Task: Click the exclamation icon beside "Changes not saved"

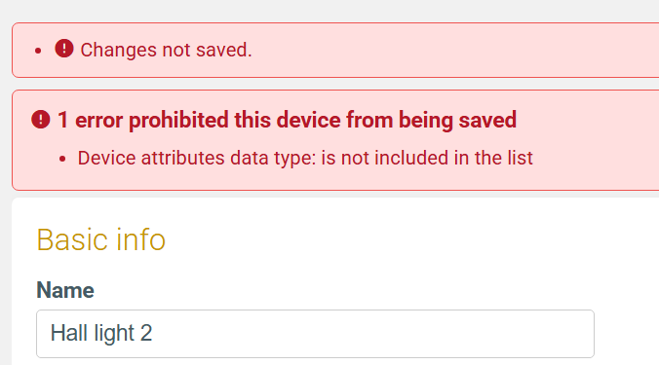Action: point(64,49)
